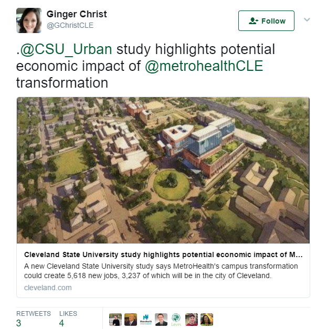Open the MetroHealth logo avatar
This screenshot has height=329, width=327.
[x=146, y=320]
